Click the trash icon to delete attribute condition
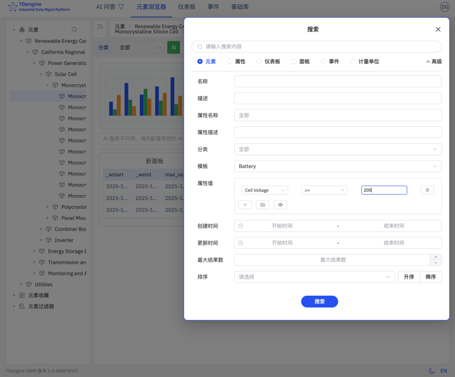This screenshot has height=377, width=455. point(427,190)
